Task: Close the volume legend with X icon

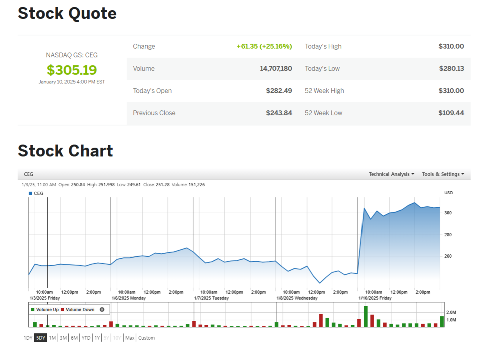Action: pos(102,310)
